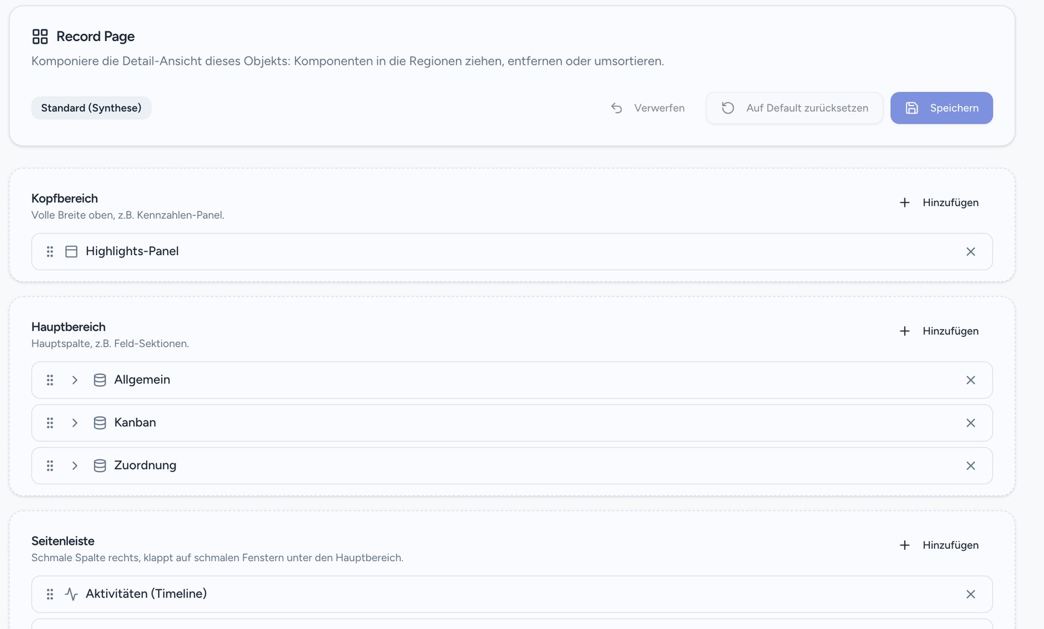Remove the Kanban section
This screenshot has height=629, width=1044.
pos(971,423)
